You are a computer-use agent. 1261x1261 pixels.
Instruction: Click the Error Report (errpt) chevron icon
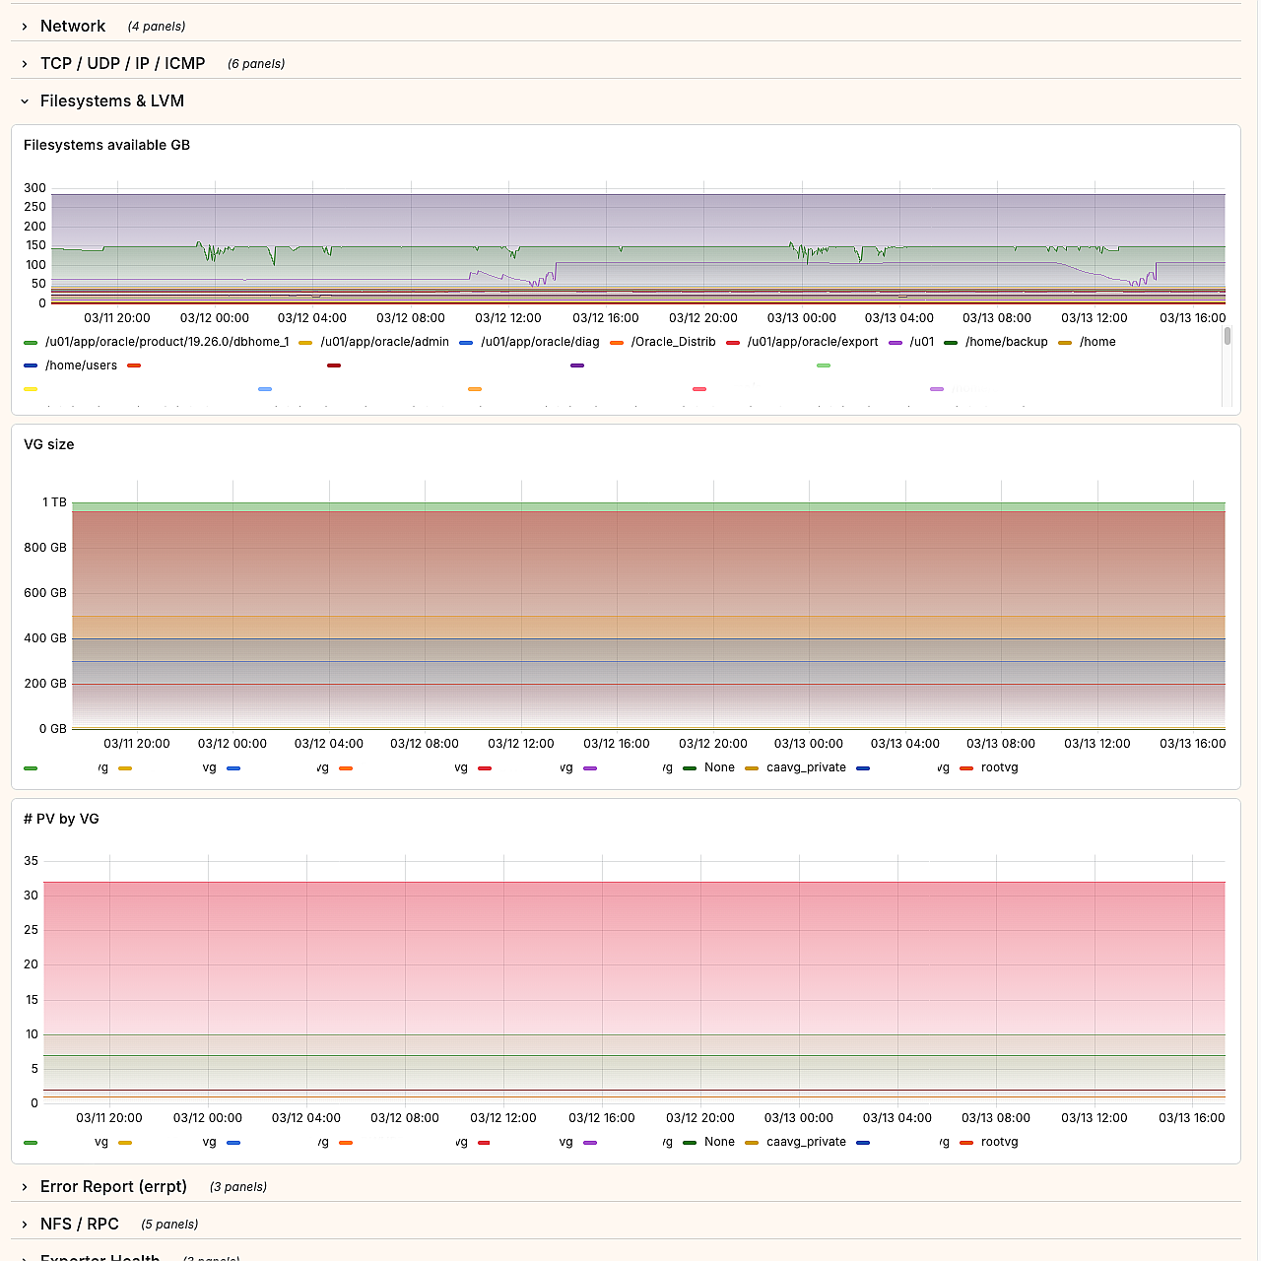click(25, 1187)
